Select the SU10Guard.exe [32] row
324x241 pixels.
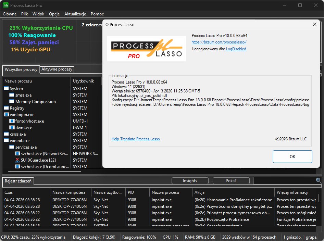click(52, 160)
